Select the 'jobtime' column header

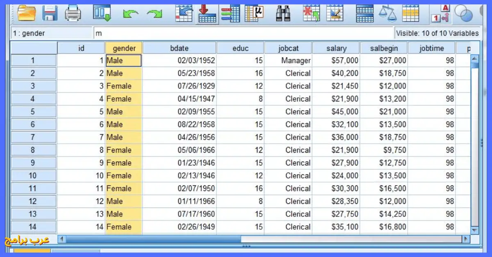point(432,48)
